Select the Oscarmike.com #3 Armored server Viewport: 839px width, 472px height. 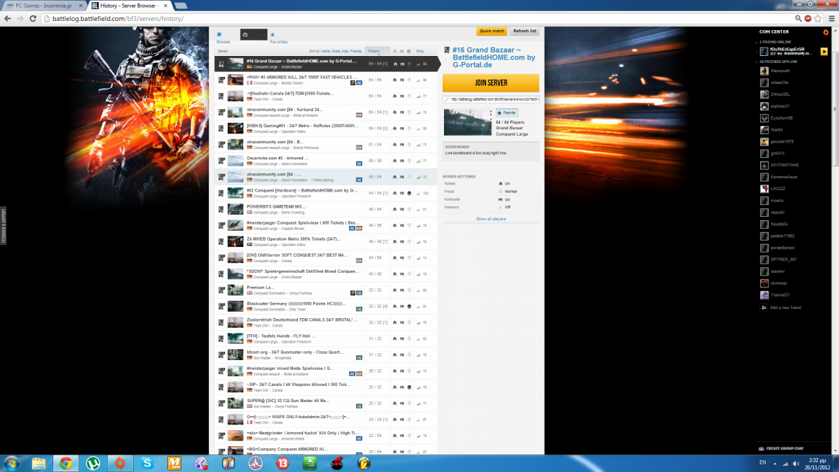pyautogui.click(x=327, y=160)
